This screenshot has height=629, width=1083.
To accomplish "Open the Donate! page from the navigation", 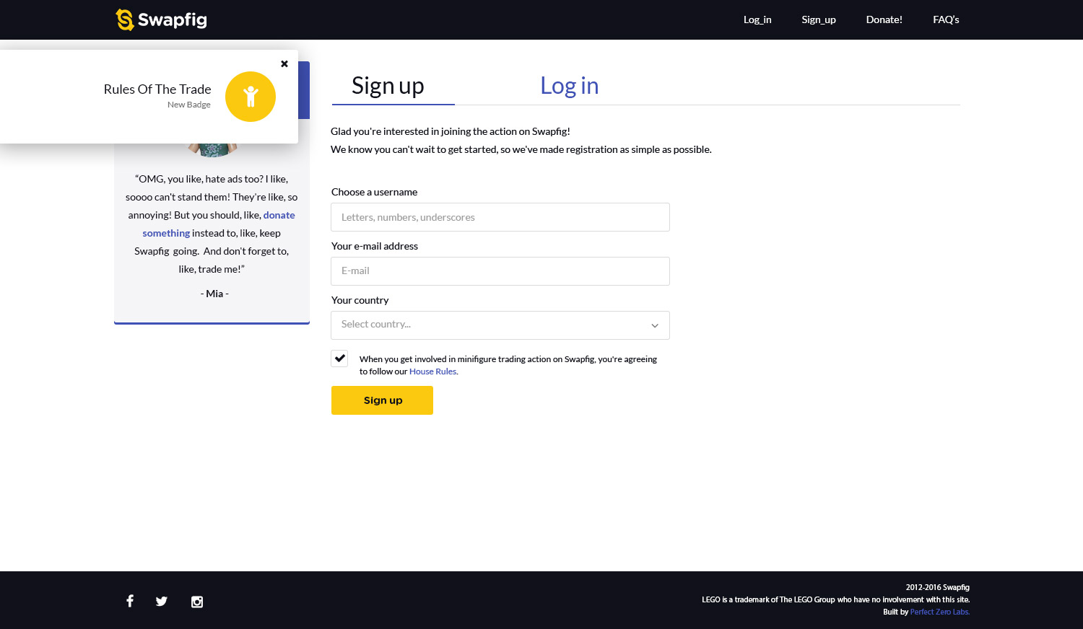I will pos(884,19).
